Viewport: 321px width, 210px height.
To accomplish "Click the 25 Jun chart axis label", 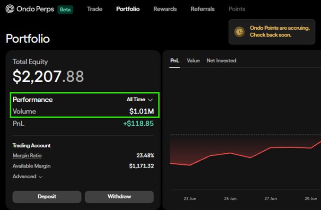I will tap(230, 199).
